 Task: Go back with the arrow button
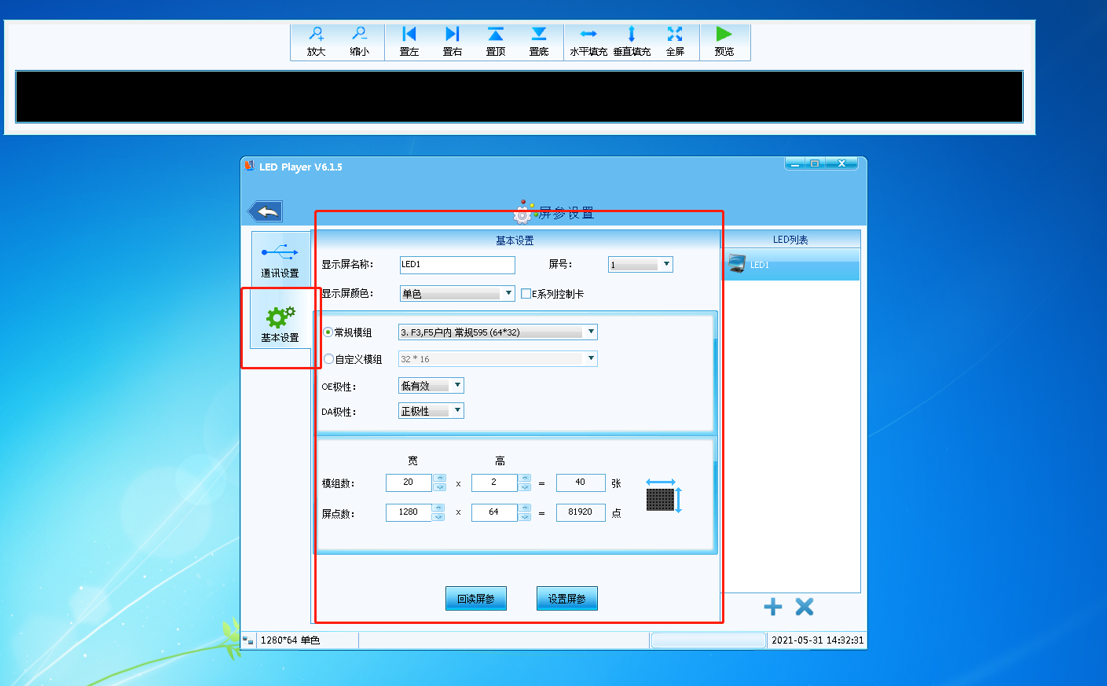tap(266, 211)
